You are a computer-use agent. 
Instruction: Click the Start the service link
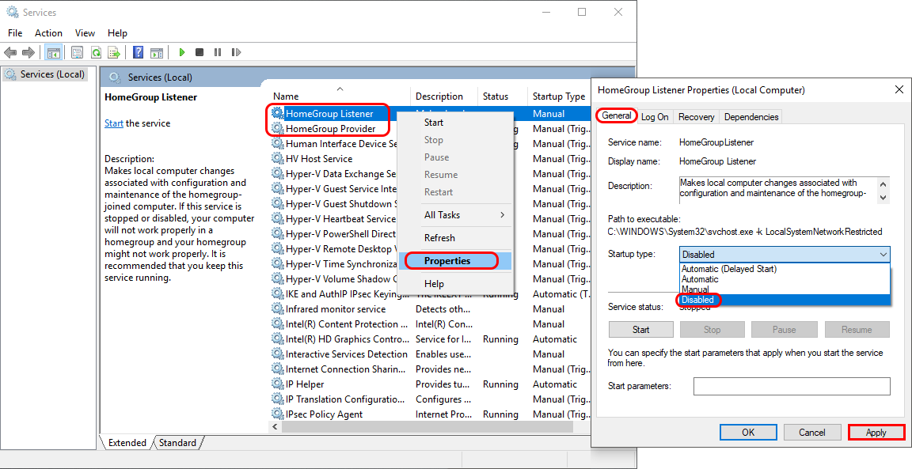pyautogui.click(x=113, y=123)
